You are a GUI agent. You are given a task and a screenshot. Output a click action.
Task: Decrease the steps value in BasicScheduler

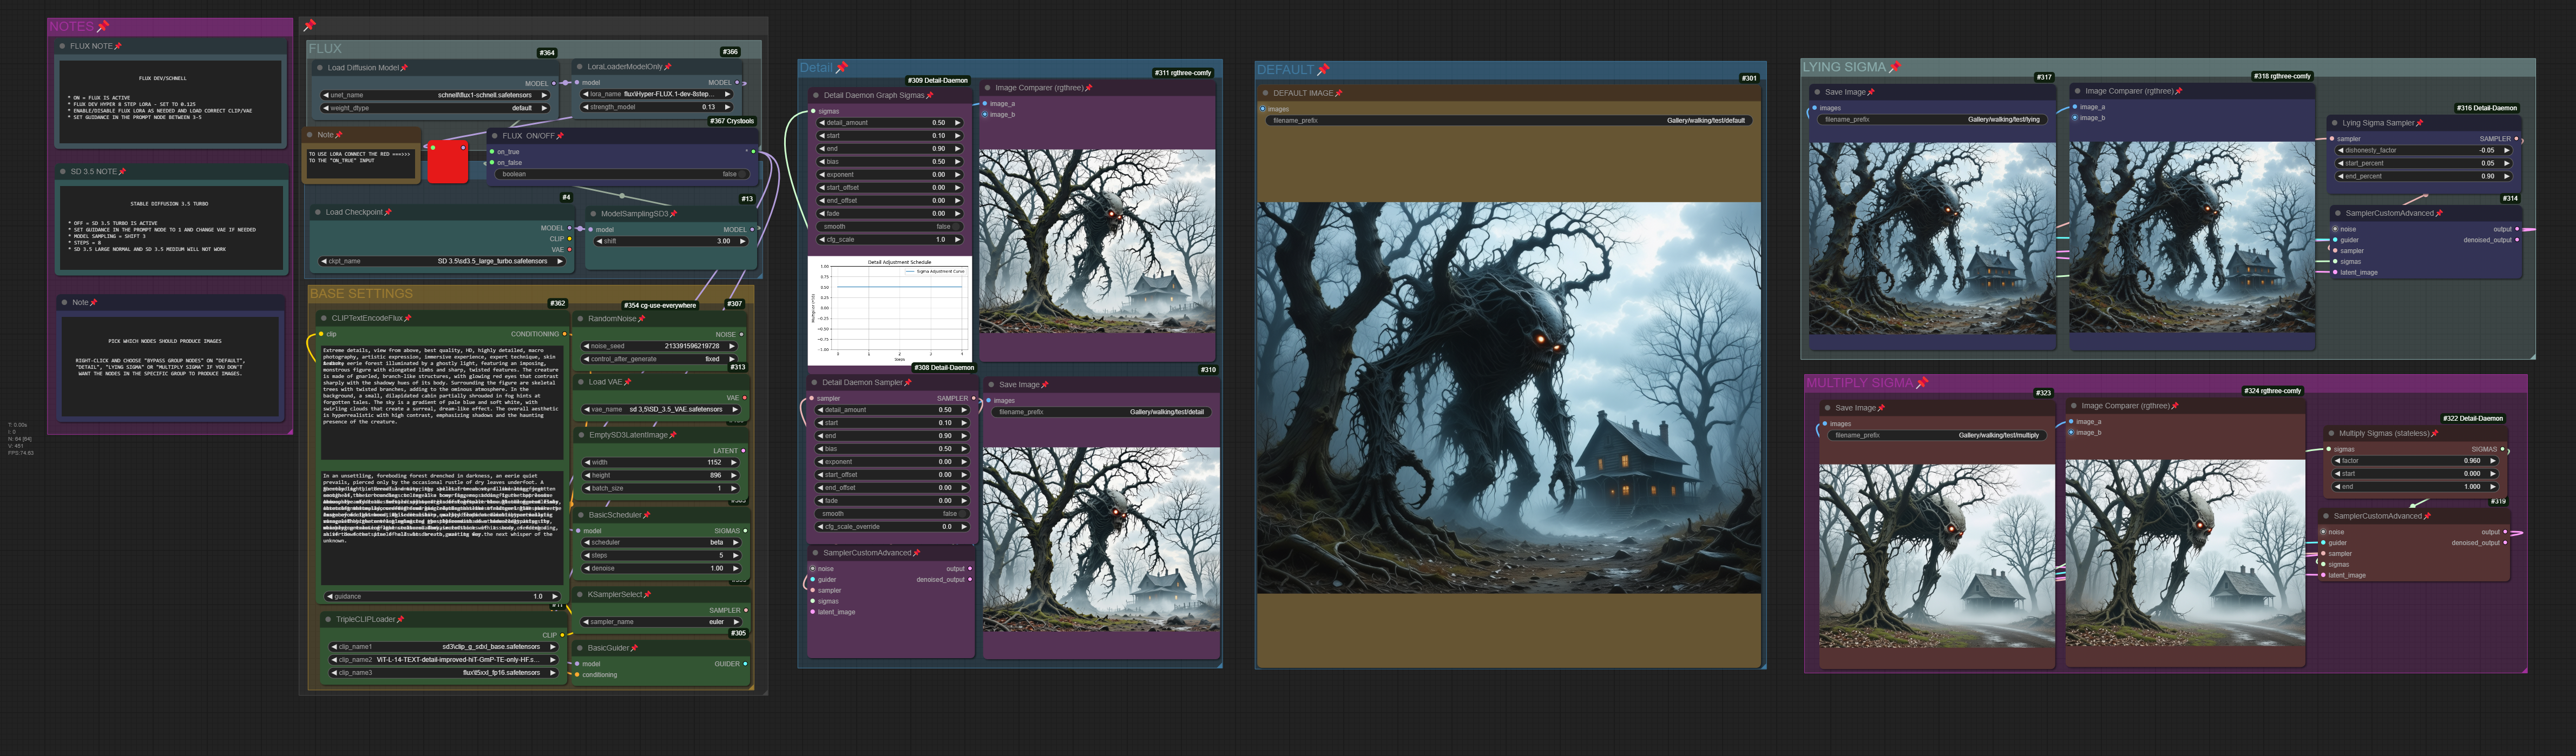coord(587,555)
